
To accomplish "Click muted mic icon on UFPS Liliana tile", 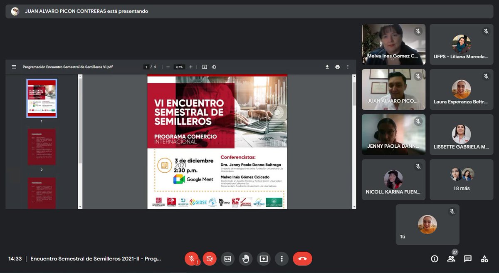I will click(486, 31).
